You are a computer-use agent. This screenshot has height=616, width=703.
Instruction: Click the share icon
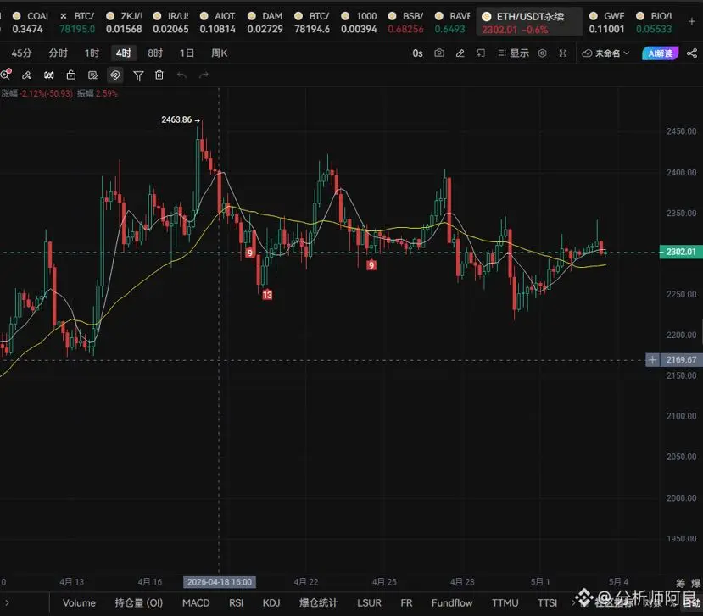point(692,53)
